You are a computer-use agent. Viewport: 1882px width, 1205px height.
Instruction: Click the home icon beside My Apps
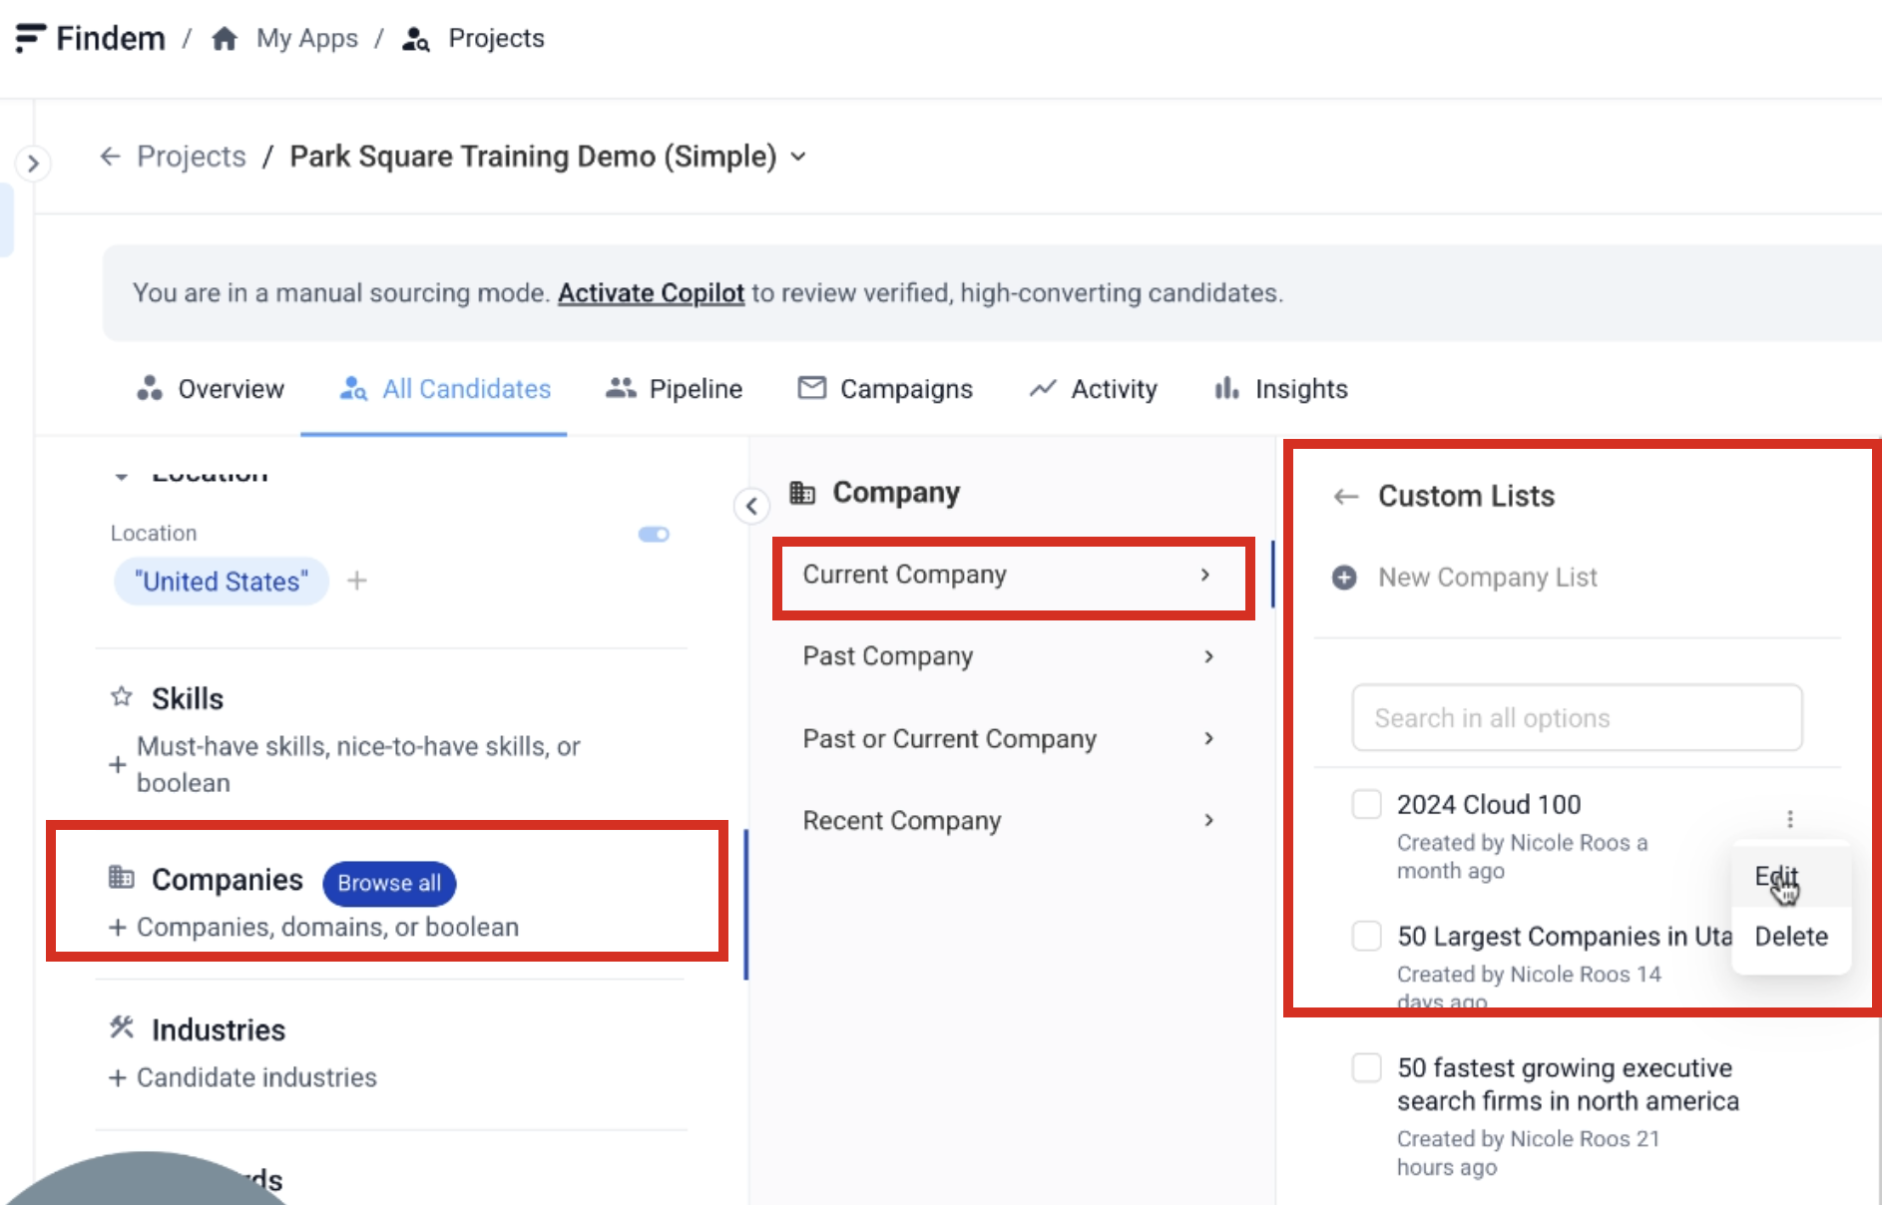225,38
